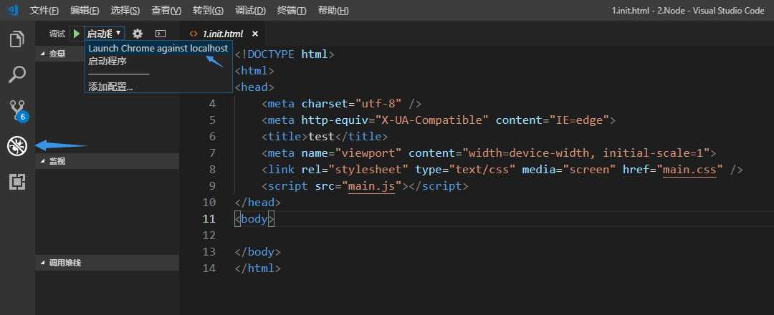Open the 转到(G) menu

208,10
